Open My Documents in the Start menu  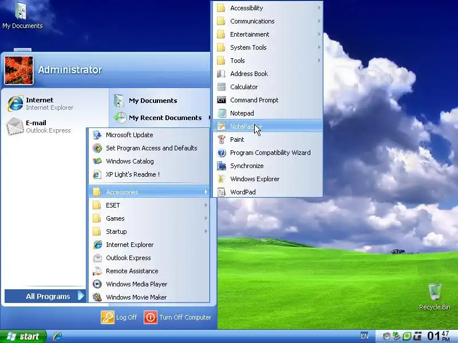pos(160,101)
